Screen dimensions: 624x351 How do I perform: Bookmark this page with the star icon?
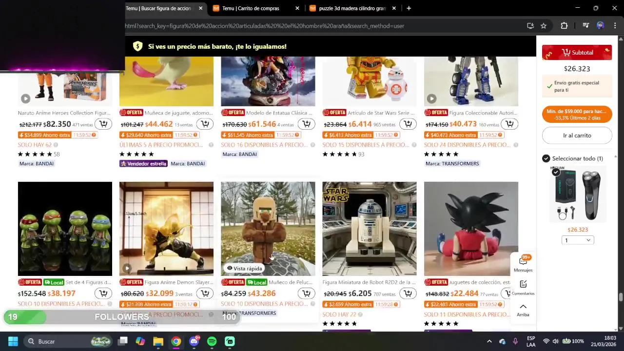[x=544, y=26]
